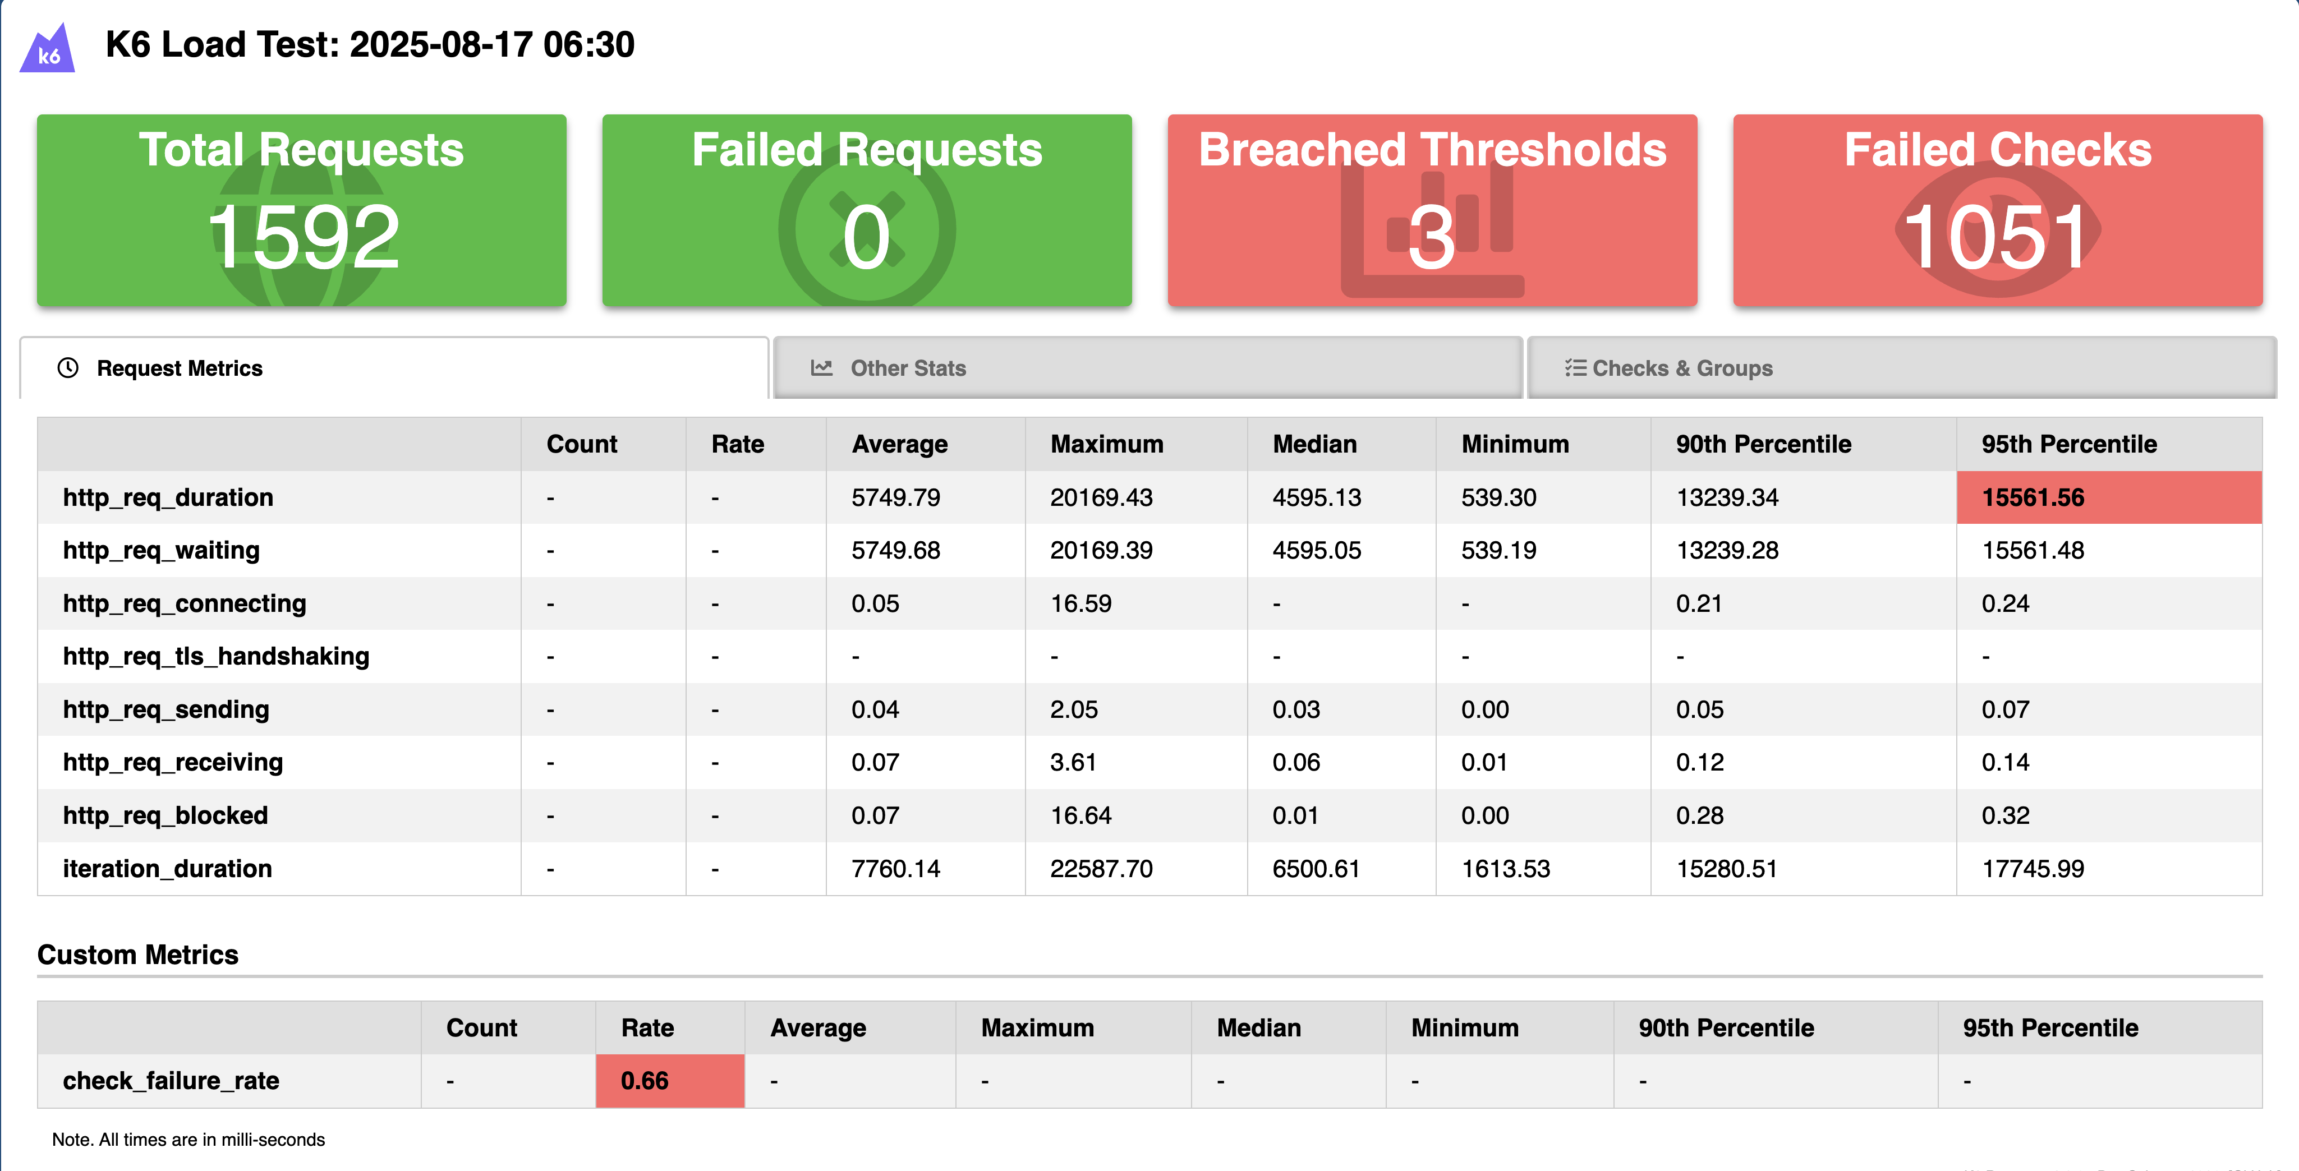
Task: Select the http_req_waiting row label
Action: [160, 550]
